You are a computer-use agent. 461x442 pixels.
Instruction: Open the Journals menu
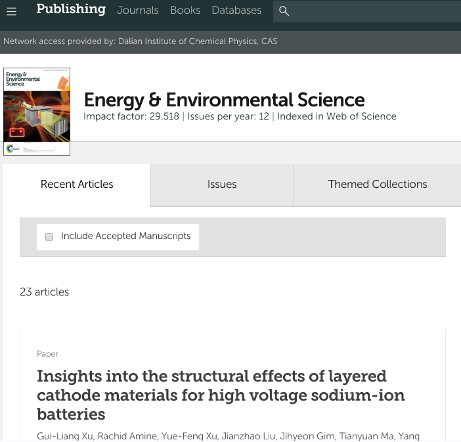(138, 11)
